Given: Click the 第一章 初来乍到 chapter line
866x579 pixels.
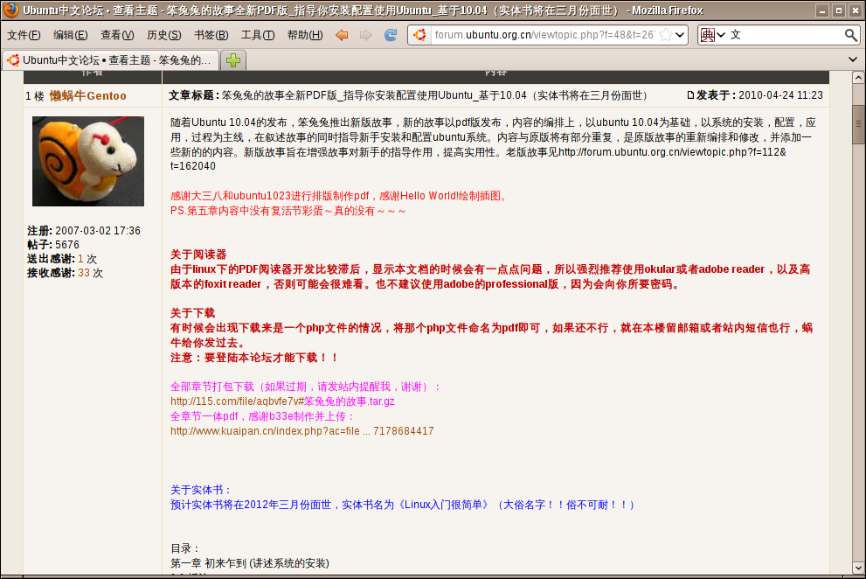Looking at the screenshot, I should 250,563.
